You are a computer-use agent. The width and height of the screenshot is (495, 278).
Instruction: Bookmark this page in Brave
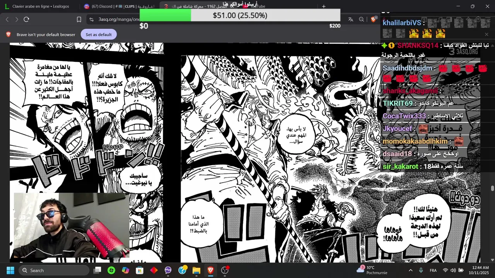(x=79, y=19)
